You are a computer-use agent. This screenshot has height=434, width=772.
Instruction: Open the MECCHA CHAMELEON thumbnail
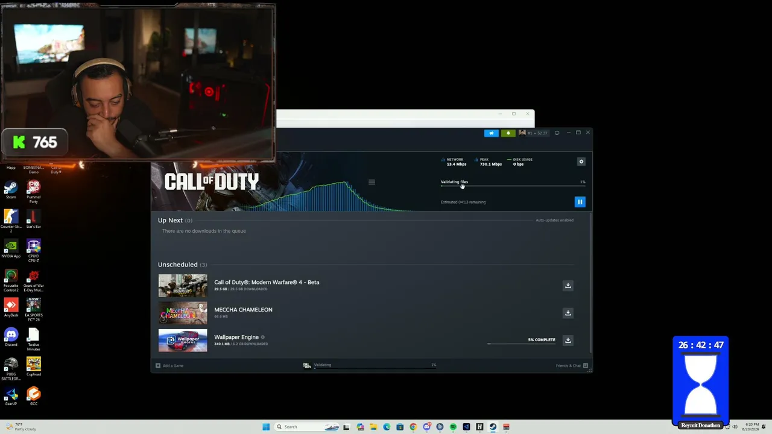(x=183, y=313)
